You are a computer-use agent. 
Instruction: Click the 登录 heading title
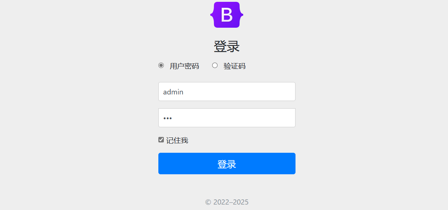(x=227, y=47)
